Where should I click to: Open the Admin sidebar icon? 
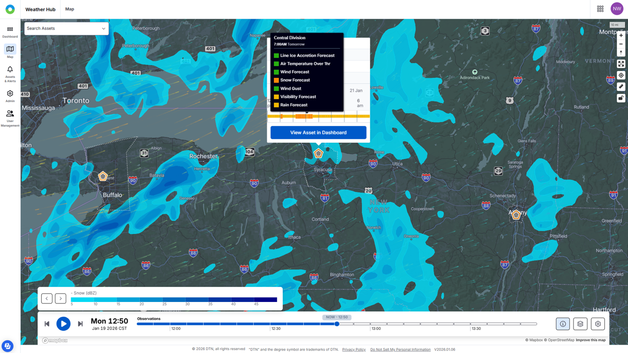coord(10,96)
